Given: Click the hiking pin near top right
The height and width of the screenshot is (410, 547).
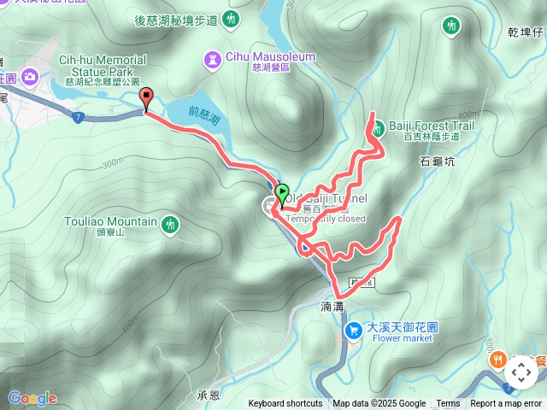Looking at the screenshot, I should (x=451, y=26).
